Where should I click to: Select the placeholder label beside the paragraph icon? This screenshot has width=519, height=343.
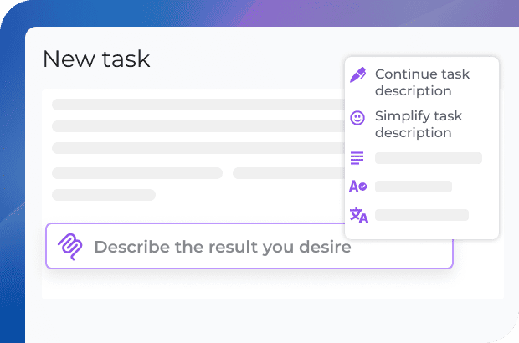click(429, 158)
